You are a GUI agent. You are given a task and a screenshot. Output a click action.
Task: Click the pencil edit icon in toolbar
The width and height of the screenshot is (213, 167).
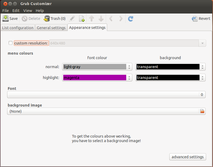pyautogui.click(x=72, y=19)
